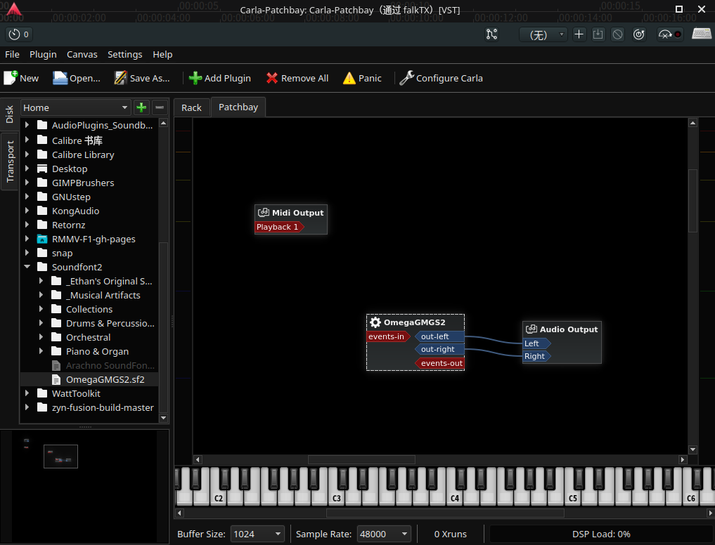Click the Playback 1 MIDI port
715x545 pixels.
tap(279, 227)
